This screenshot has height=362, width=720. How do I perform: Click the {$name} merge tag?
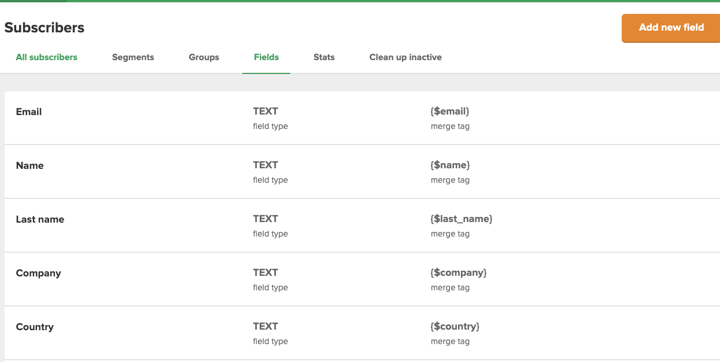pos(451,165)
